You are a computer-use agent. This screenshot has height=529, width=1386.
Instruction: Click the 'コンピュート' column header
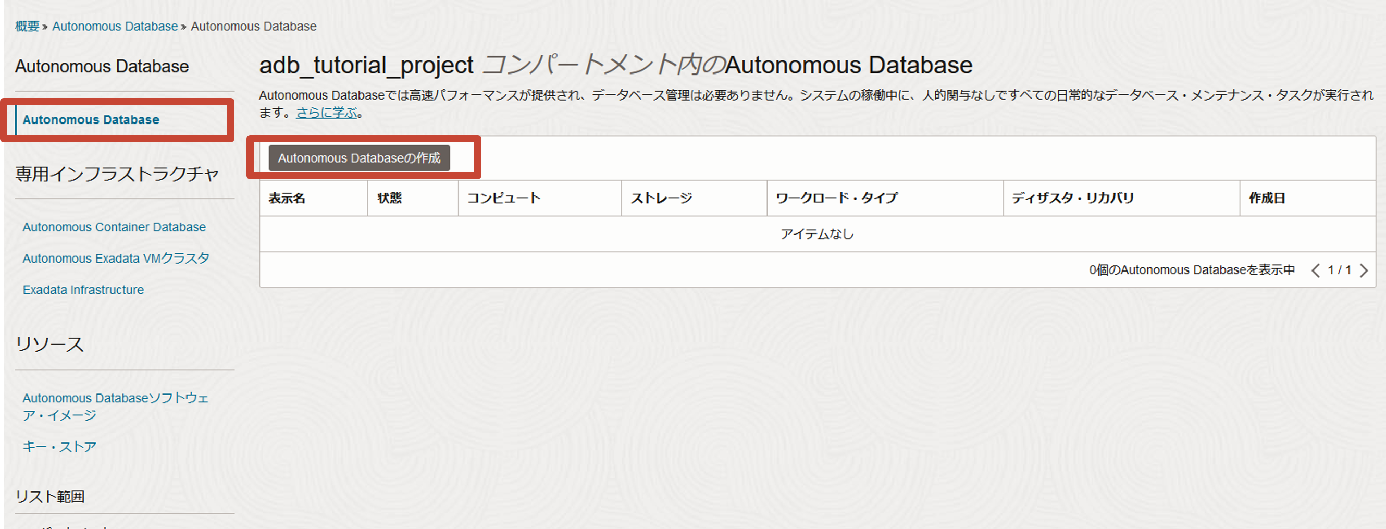click(x=504, y=198)
